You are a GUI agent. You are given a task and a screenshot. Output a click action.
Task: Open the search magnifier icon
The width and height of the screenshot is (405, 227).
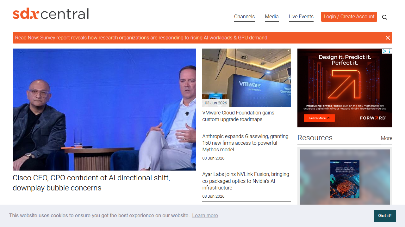385,17
